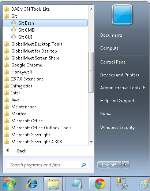Expand the DAEMON Tools Lite folder
Viewport: 150px width, 191px height.
point(45,9)
